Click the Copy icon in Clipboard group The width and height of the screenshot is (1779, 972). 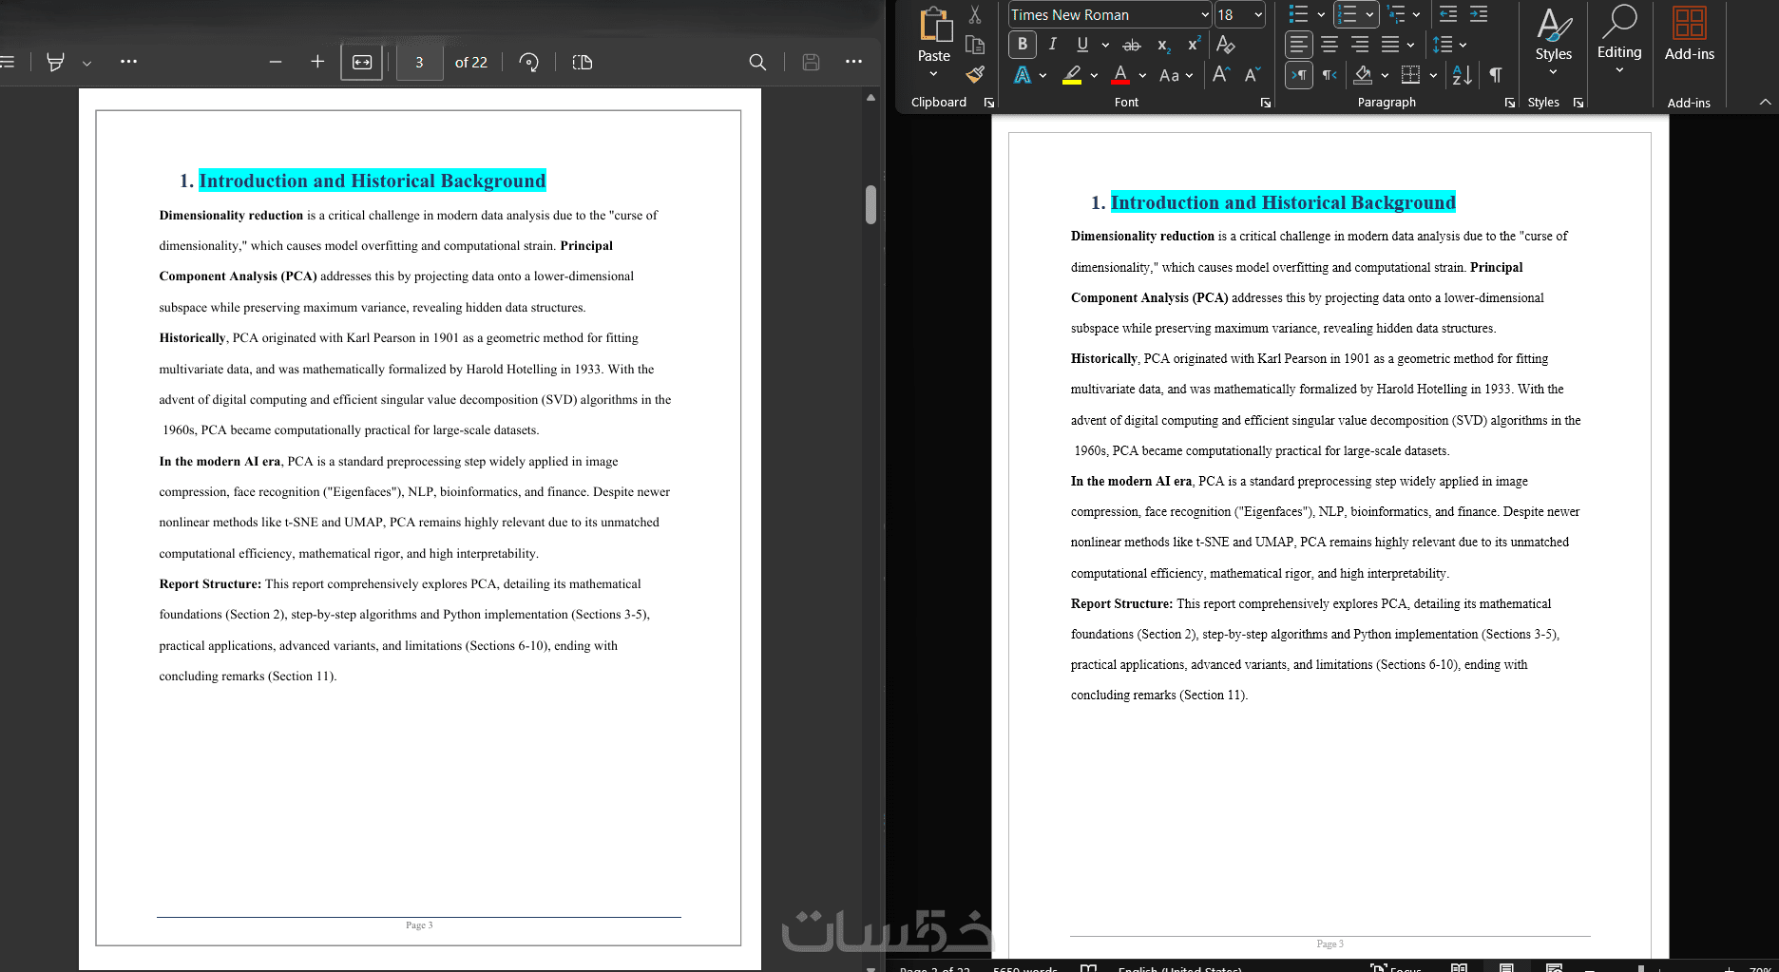pyautogui.click(x=975, y=45)
